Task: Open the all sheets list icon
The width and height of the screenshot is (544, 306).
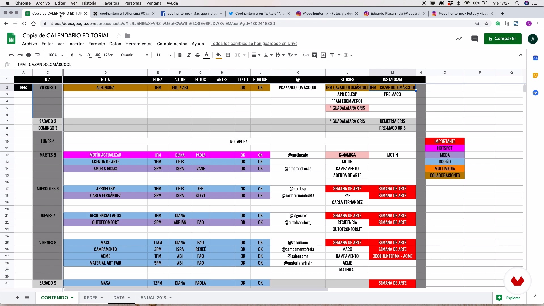Action: pyautogui.click(x=27, y=297)
